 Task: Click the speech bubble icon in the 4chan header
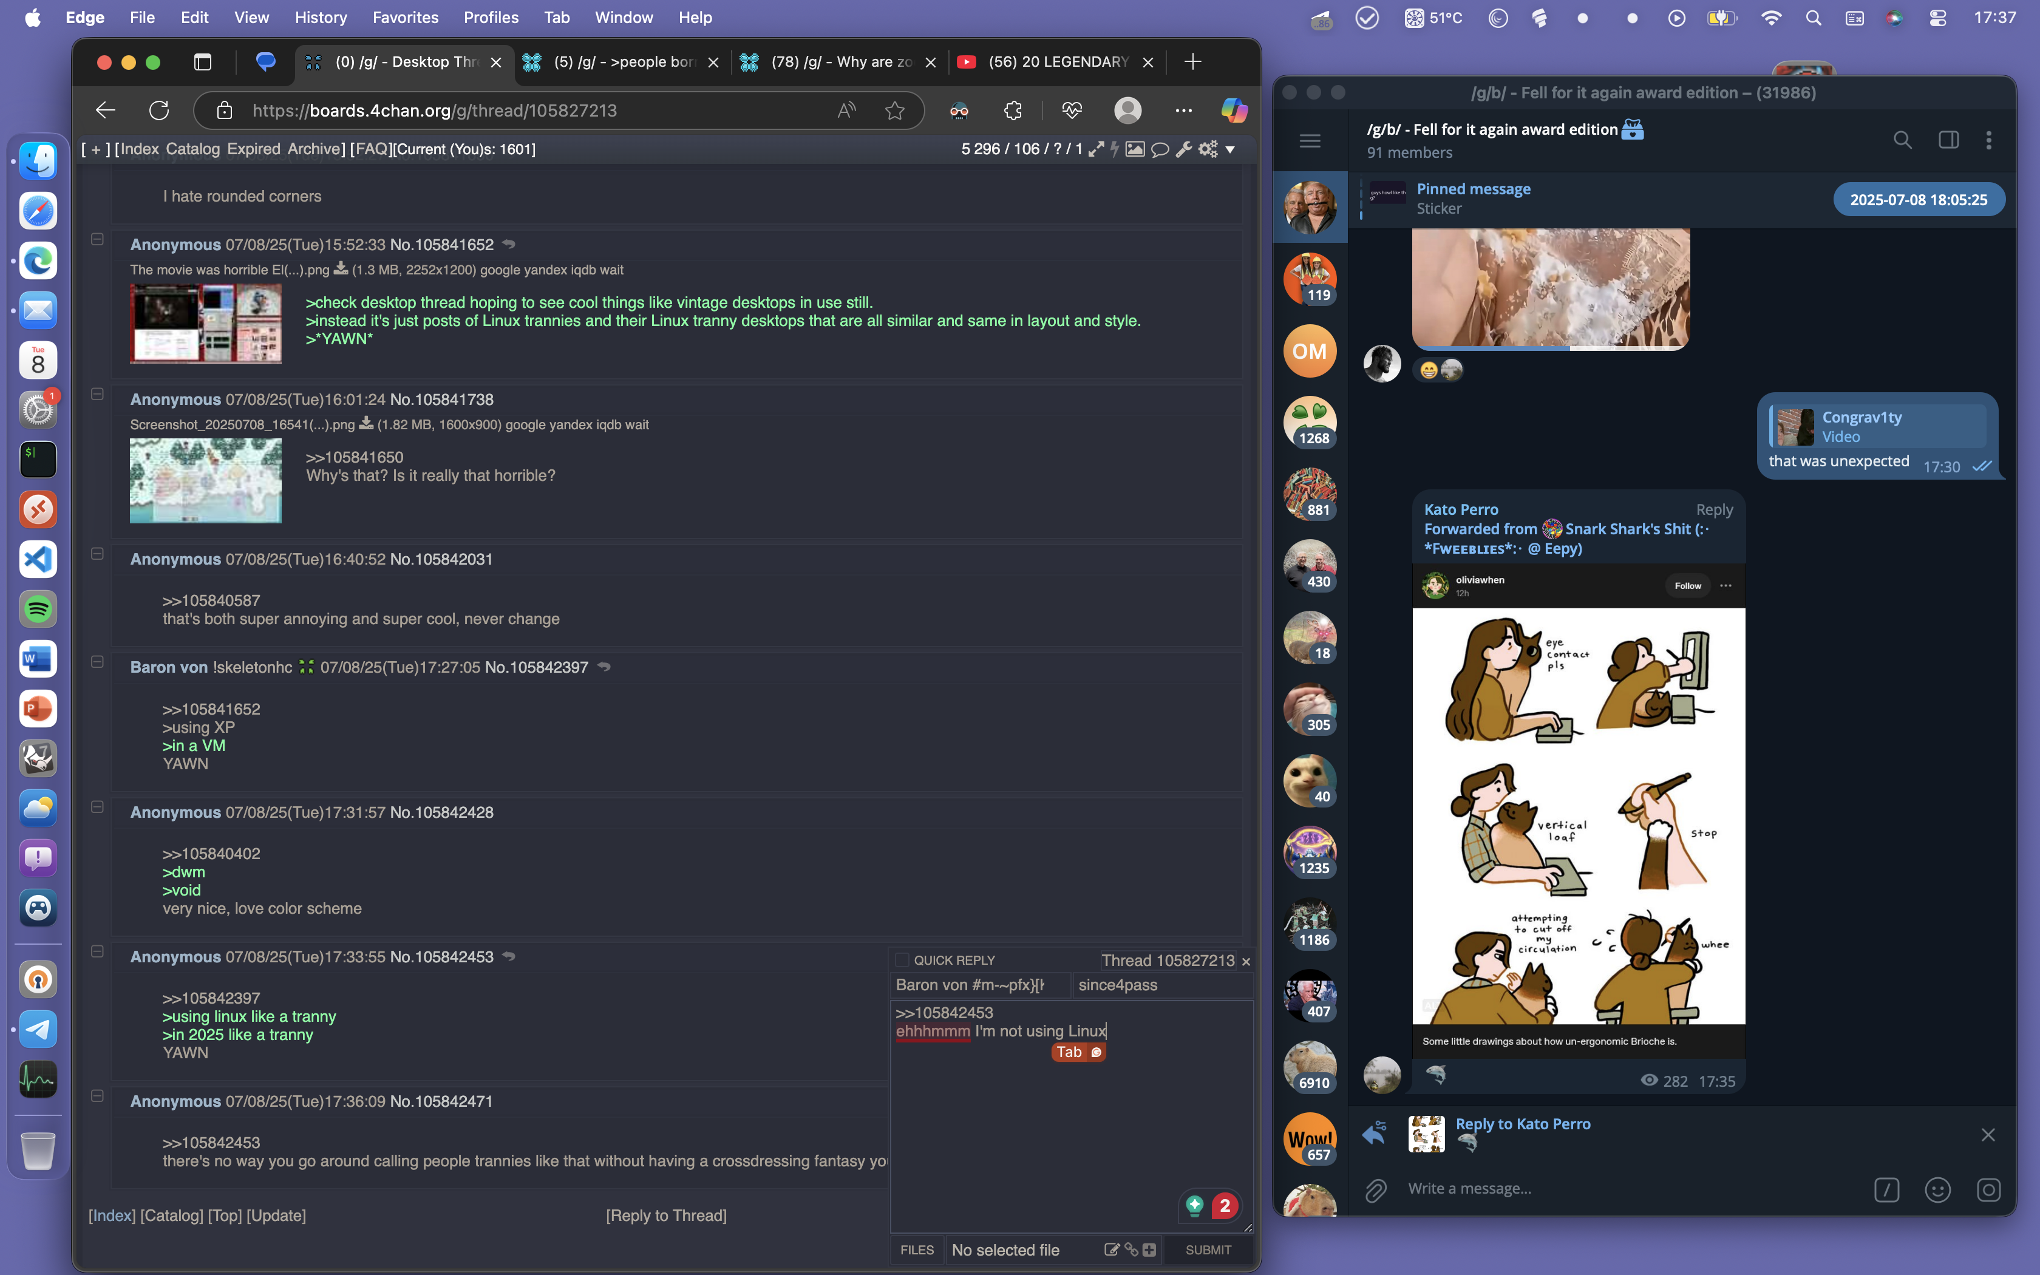point(1160,149)
